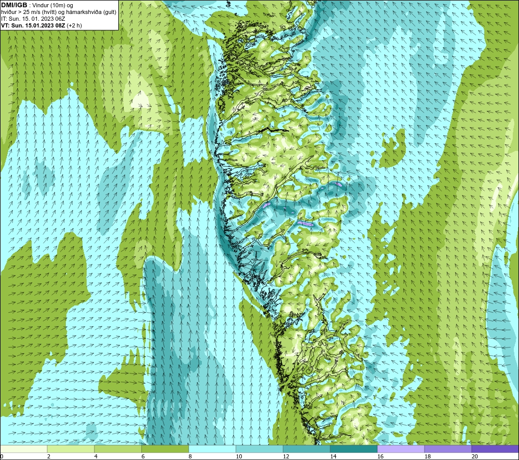Select the 14–16 m/s dark teal swatch
This screenshot has width=519, height=460.
(353, 449)
